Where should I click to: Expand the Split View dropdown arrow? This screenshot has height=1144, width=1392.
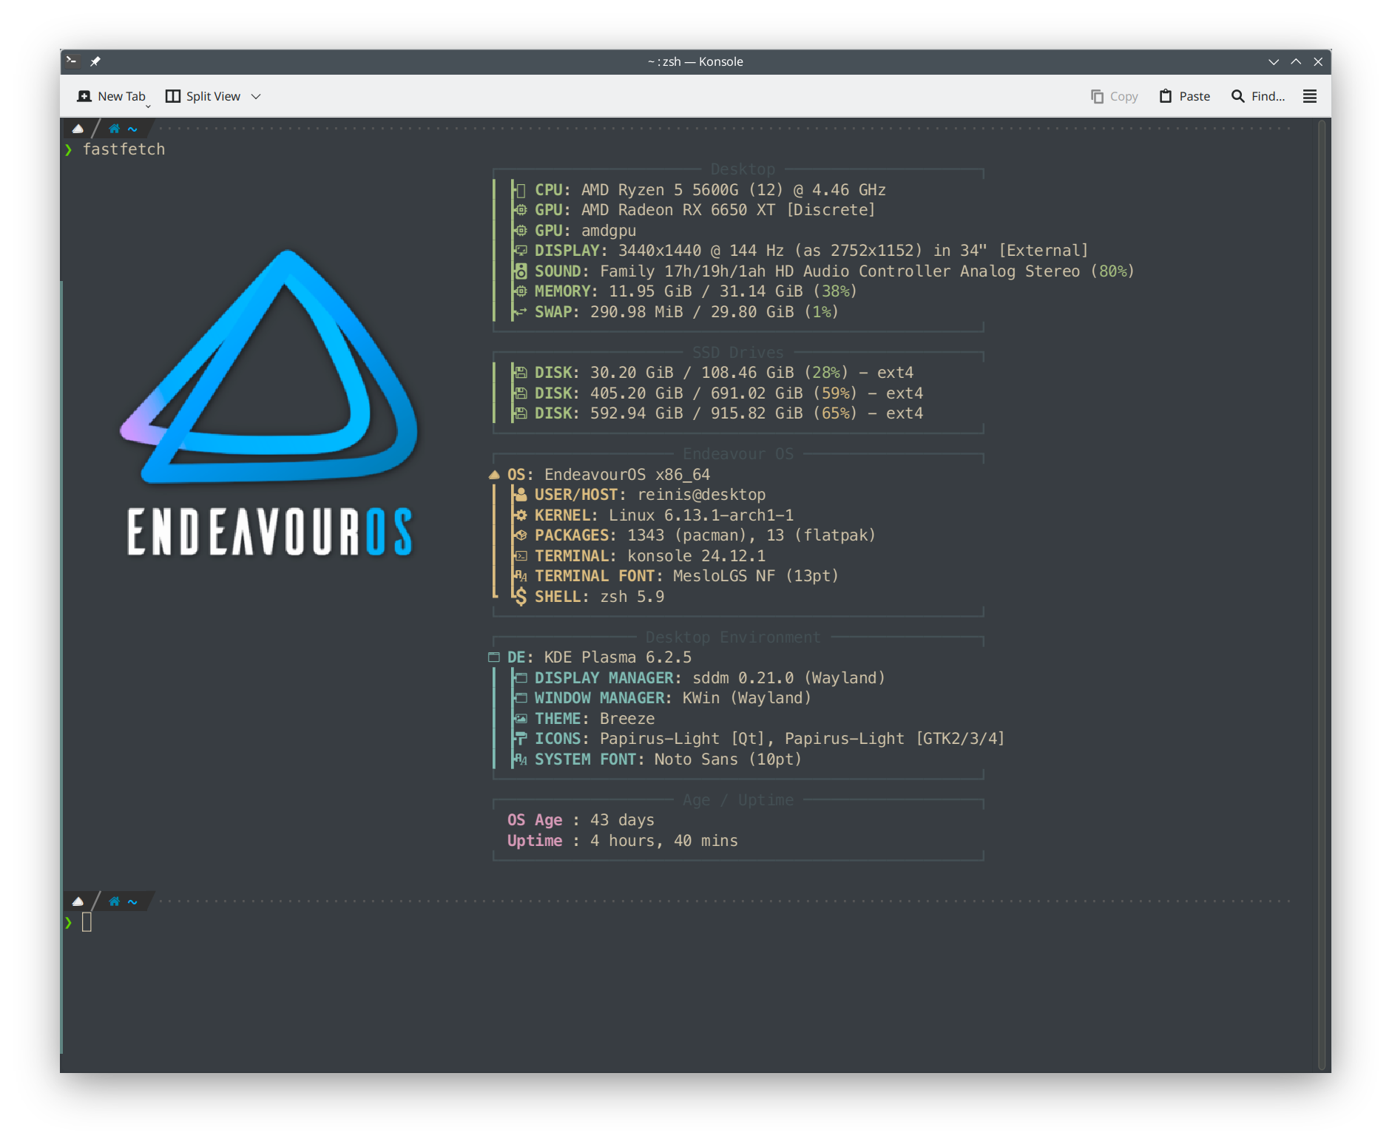click(x=256, y=96)
